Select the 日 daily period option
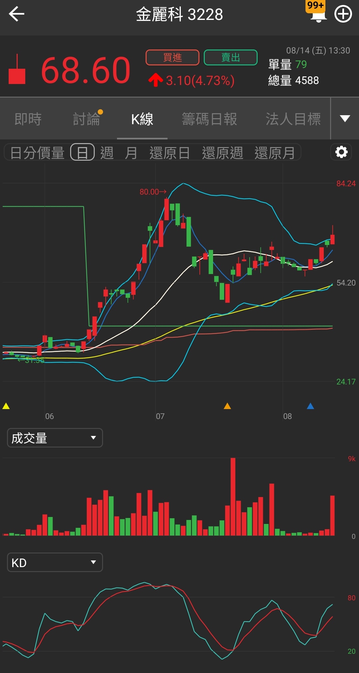This screenshot has width=359, height=673. pos(82,153)
